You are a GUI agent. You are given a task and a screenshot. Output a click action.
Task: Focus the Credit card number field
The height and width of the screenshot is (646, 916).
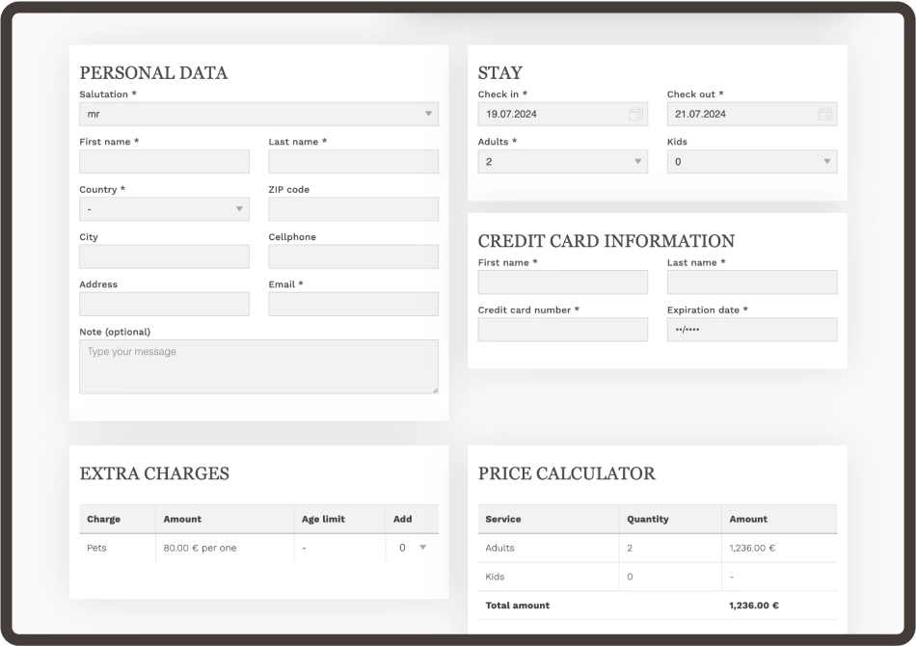[x=562, y=330]
